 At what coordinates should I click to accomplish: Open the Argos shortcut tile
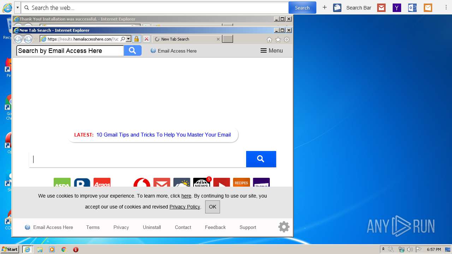102,182
